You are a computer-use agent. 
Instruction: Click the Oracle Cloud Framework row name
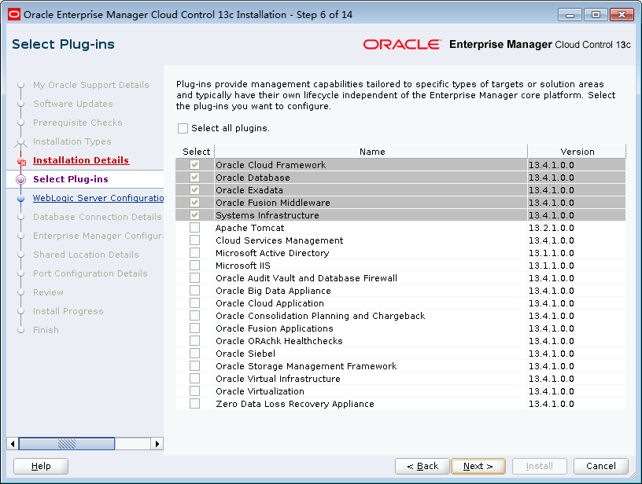tap(271, 165)
